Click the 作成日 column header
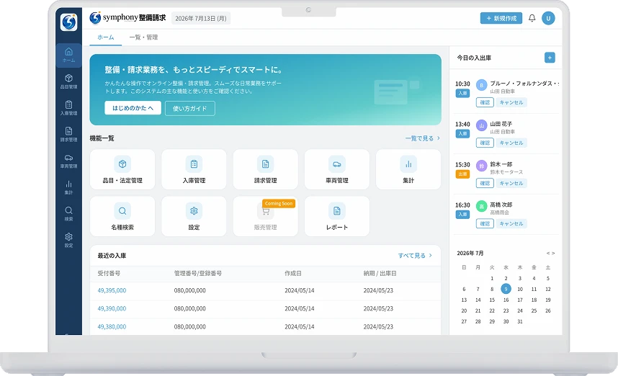Image resolution: width=618 pixels, height=376 pixels. click(293, 273)
